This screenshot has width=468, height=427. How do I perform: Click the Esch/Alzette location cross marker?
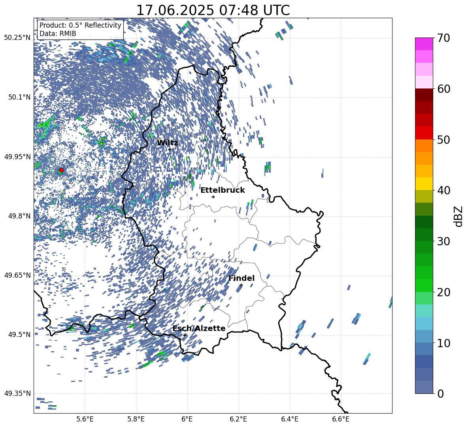[x=185, y=335]
